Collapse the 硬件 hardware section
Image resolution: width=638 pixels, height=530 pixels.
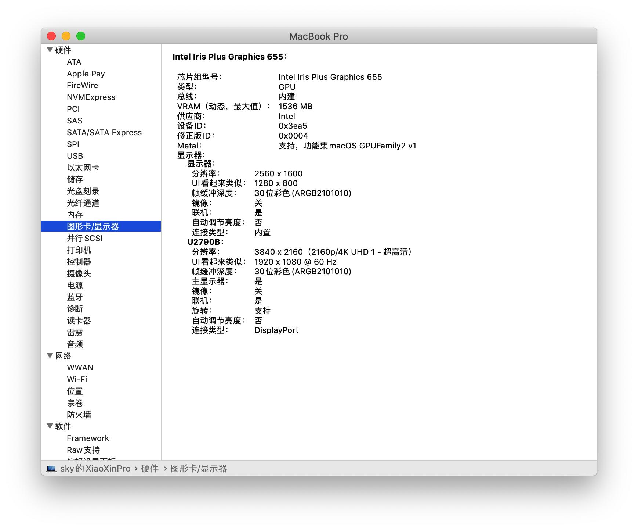coord(50,50)
